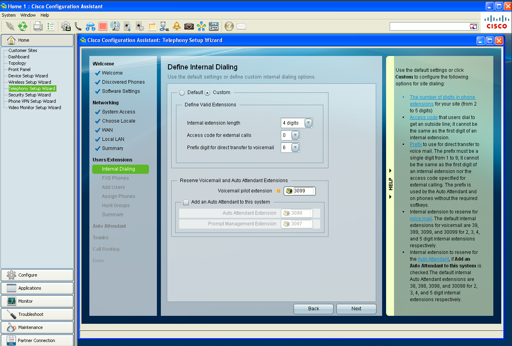Open the voice mail help link
The image size is (512, 346).
pyautogui.click(x=421, y=219)
